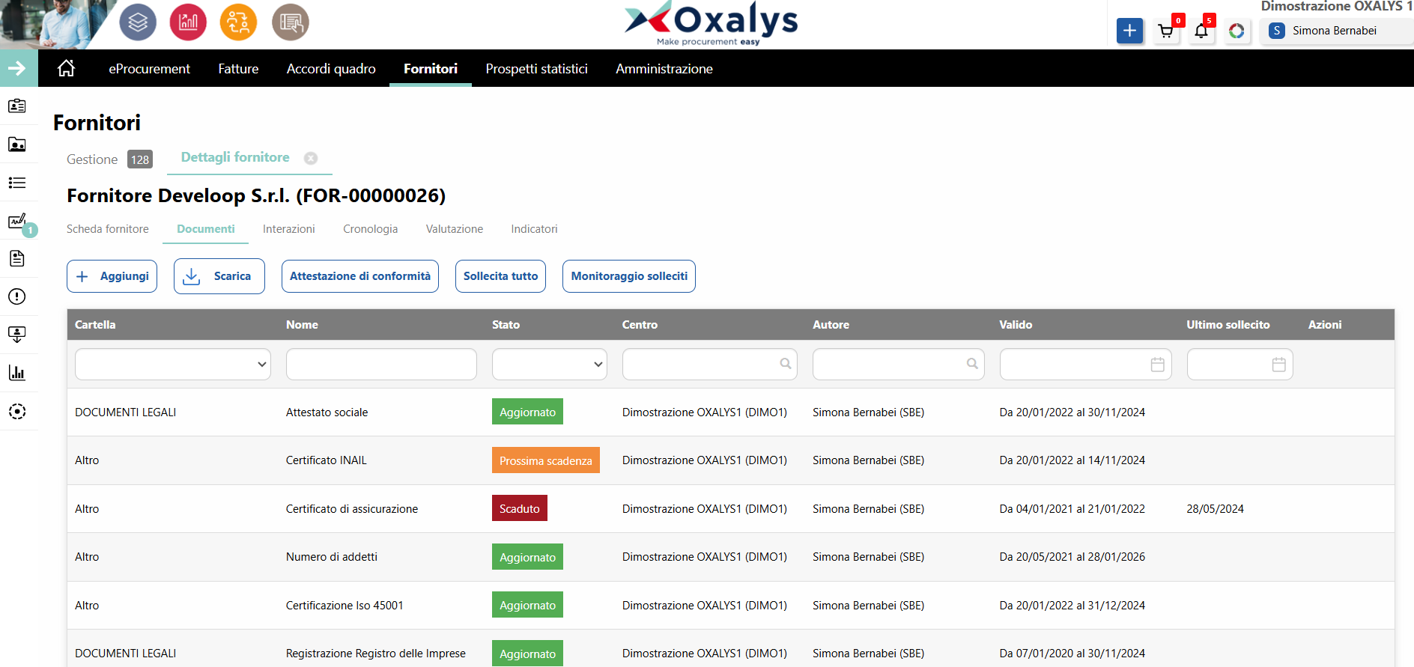Focus the Centro filter field

(x=709, y=365)
